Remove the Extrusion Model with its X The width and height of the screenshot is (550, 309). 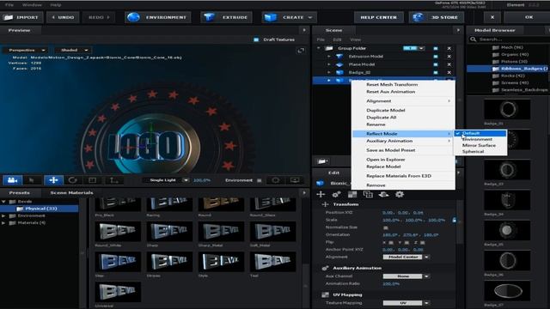tap(449, 57)
